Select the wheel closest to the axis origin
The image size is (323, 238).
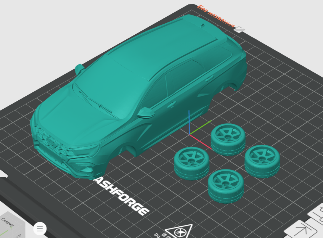tap(228, 140)
